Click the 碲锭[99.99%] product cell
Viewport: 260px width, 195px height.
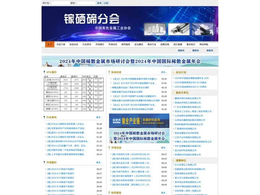(52, 105)
